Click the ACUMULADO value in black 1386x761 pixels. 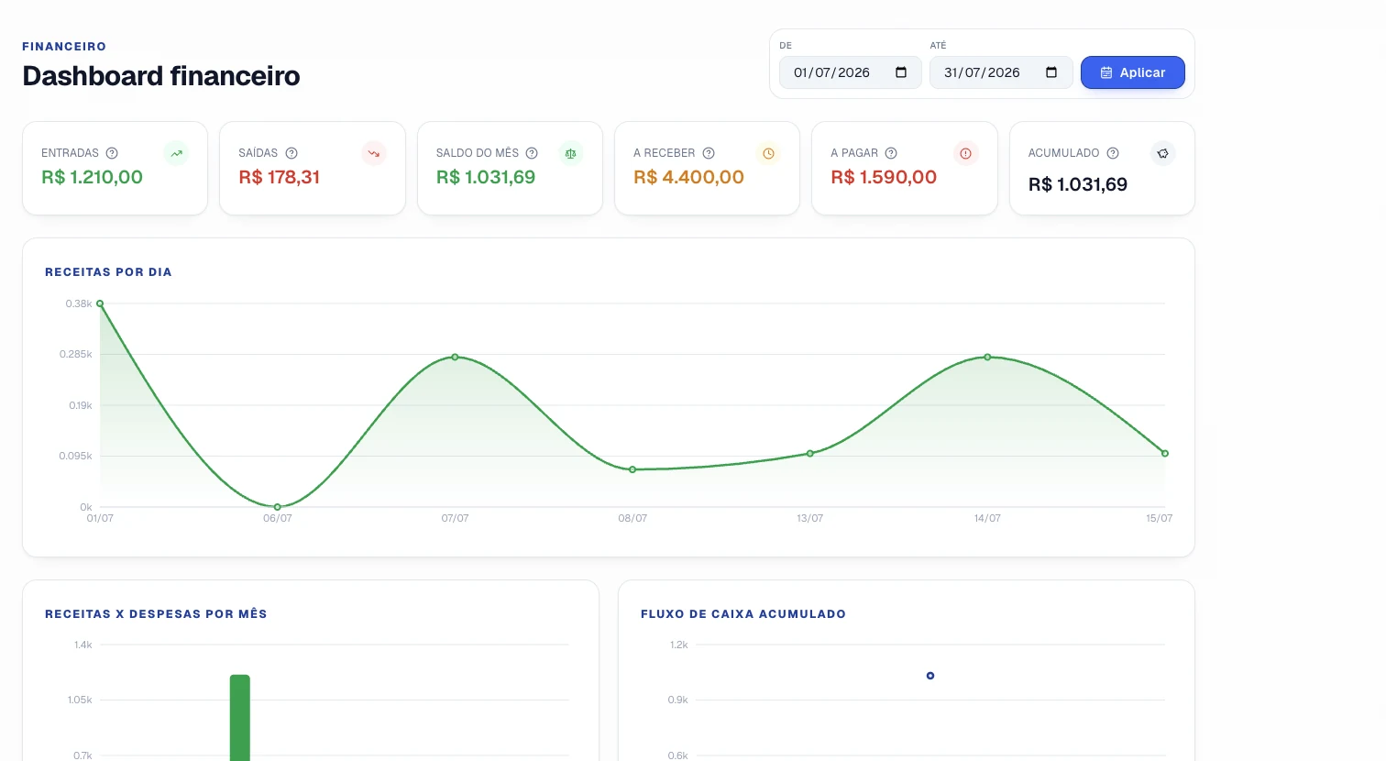(1078, 184)
